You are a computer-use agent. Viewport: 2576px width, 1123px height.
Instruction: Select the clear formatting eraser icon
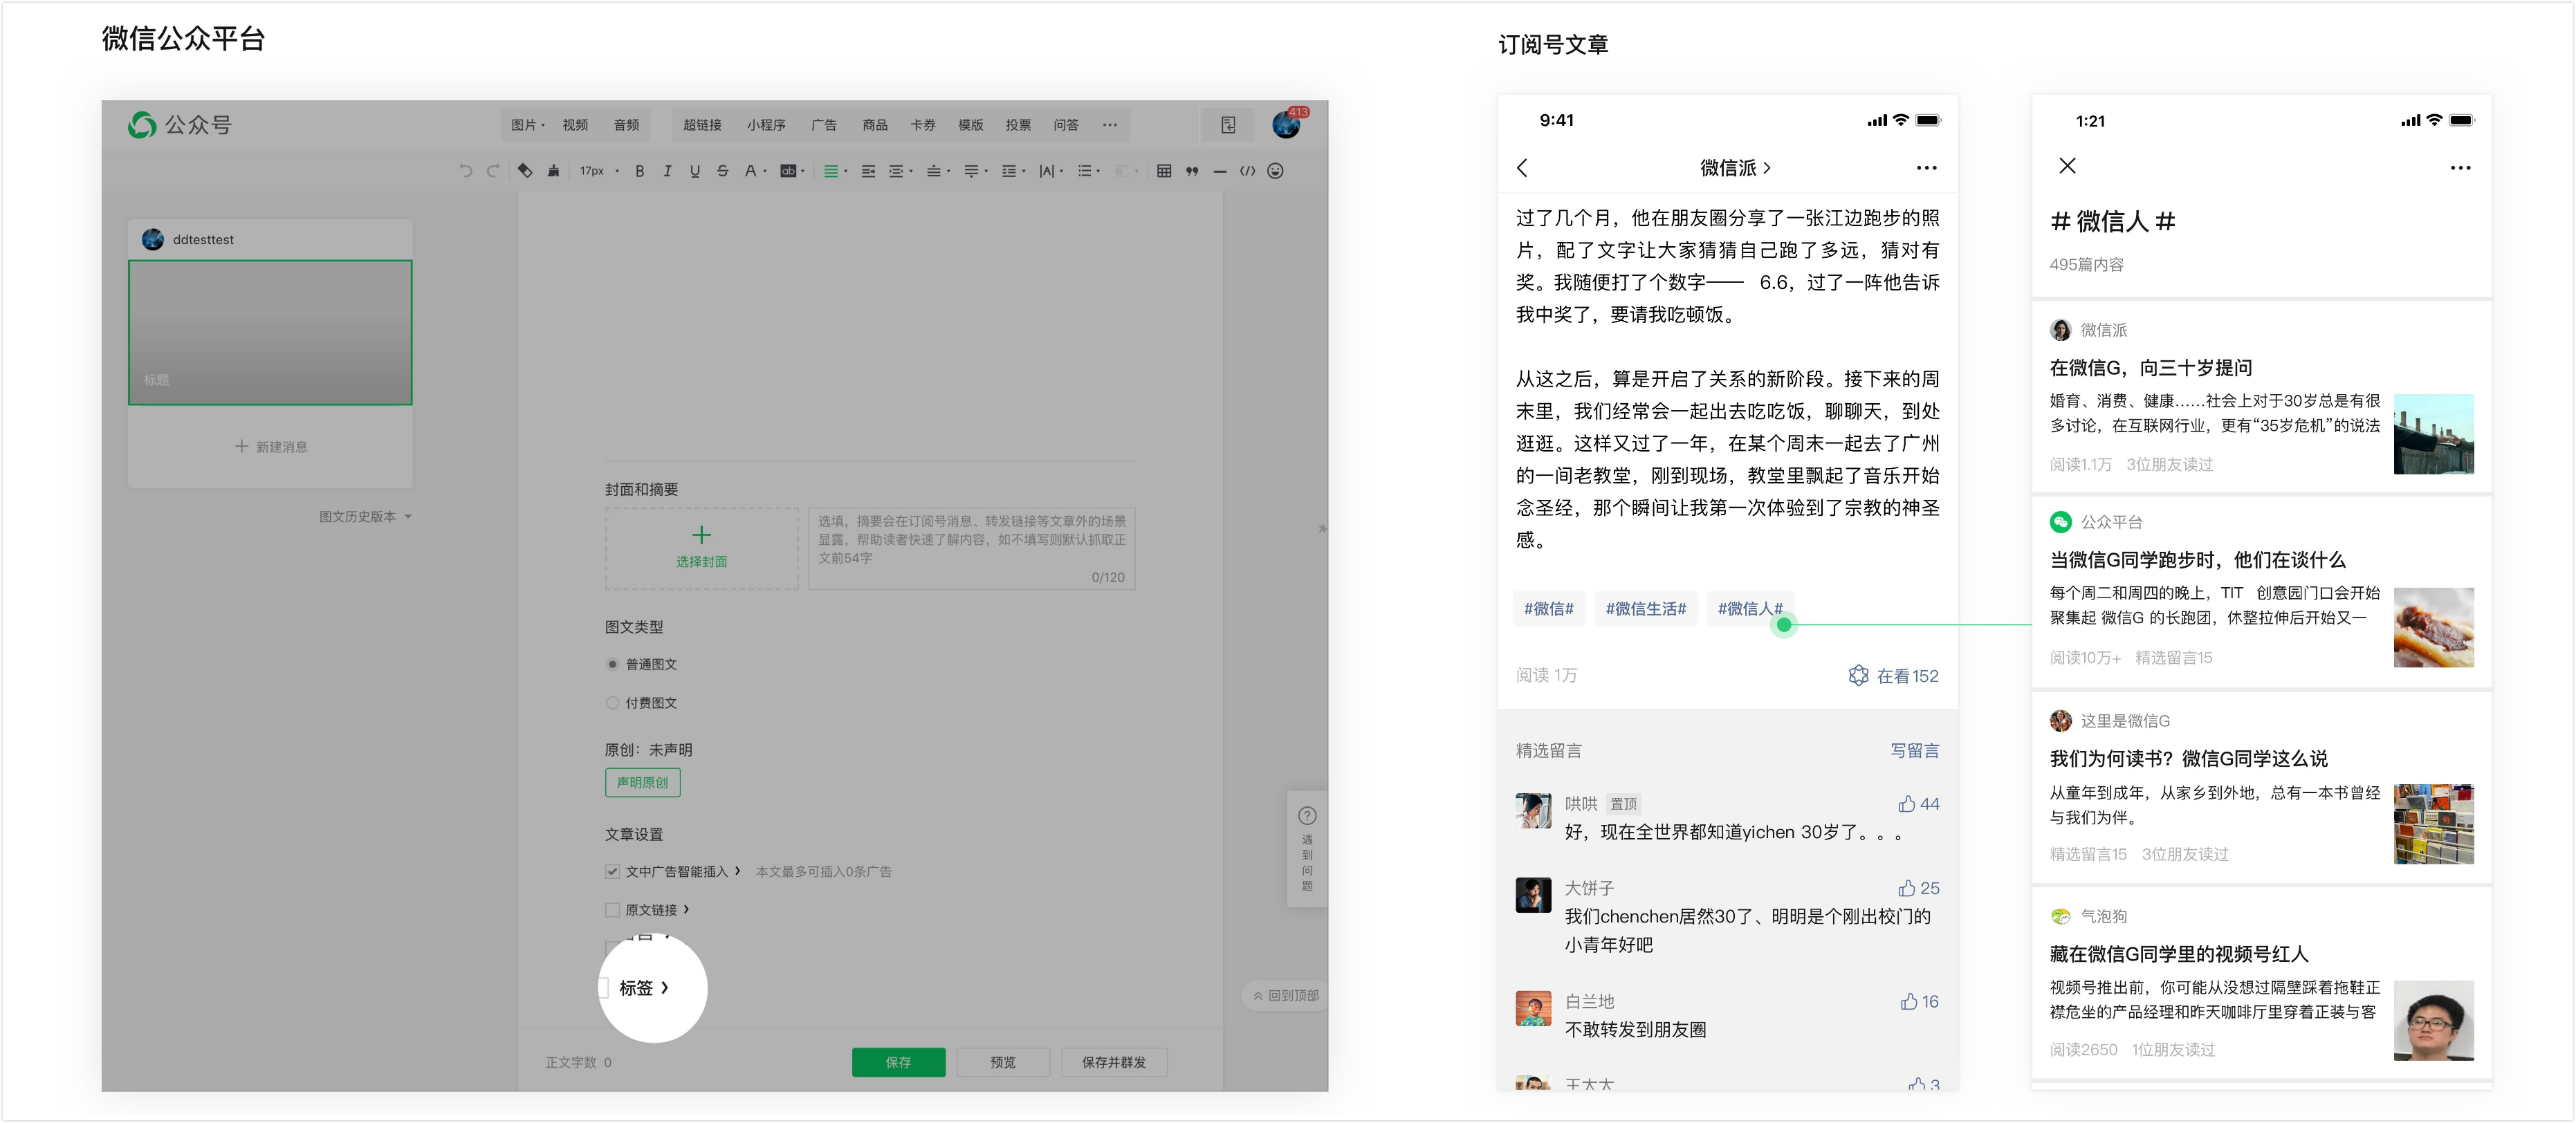[525, 171]
